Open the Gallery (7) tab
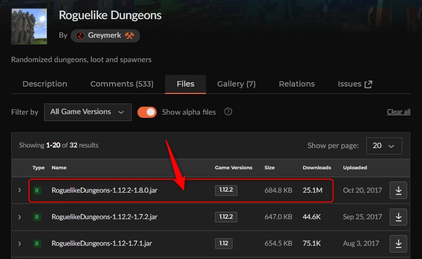The image size is (422, 259). pos(236,84)
